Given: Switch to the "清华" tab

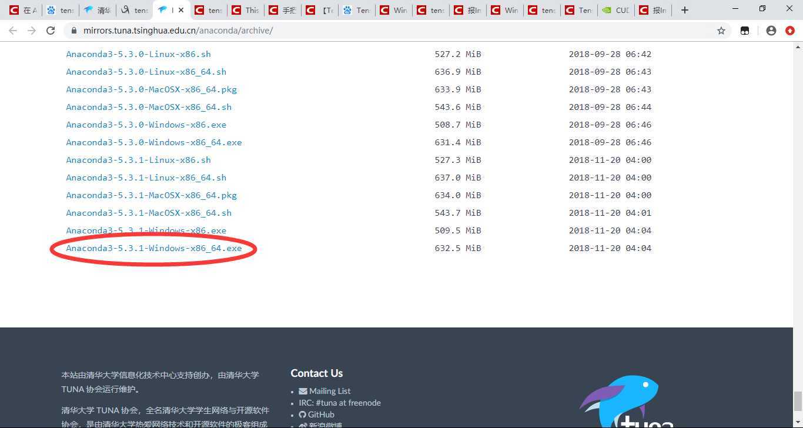Looking at the screenshot, I should pos(97,10).
